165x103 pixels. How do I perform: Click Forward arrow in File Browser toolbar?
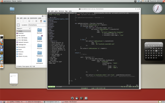(23, 21)
